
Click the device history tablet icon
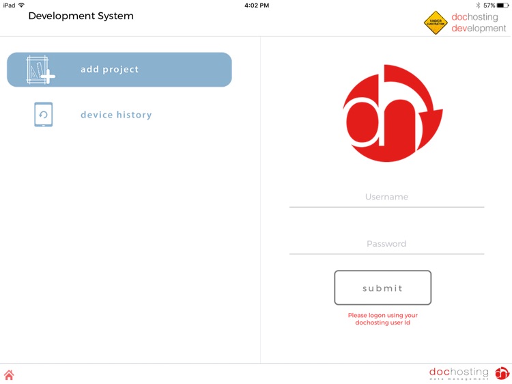[44, 114]
